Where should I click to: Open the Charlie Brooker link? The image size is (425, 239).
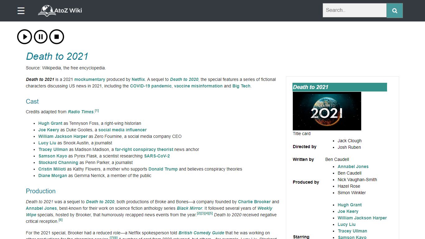(254, 202)
